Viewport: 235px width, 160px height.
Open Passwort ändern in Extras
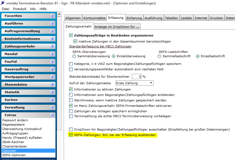15,120
